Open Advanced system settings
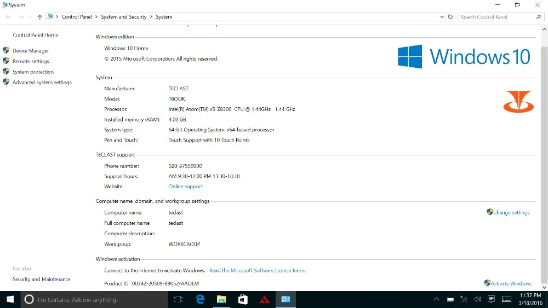The height and width of the screenshot is (308, 548). coord(42,82)
